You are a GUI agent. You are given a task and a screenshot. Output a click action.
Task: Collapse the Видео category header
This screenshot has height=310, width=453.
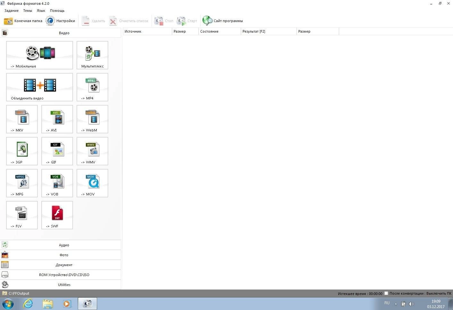pyautogui.click(x=61, y=33)
